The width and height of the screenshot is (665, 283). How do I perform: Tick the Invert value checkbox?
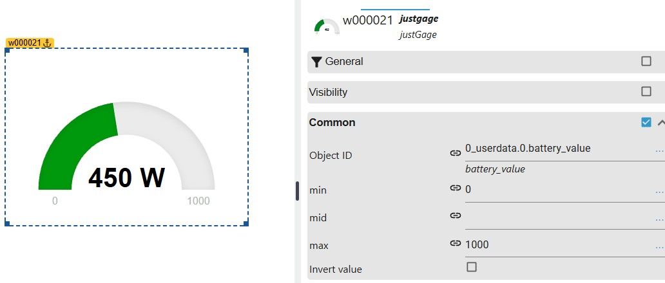click(x=471, y=267)
